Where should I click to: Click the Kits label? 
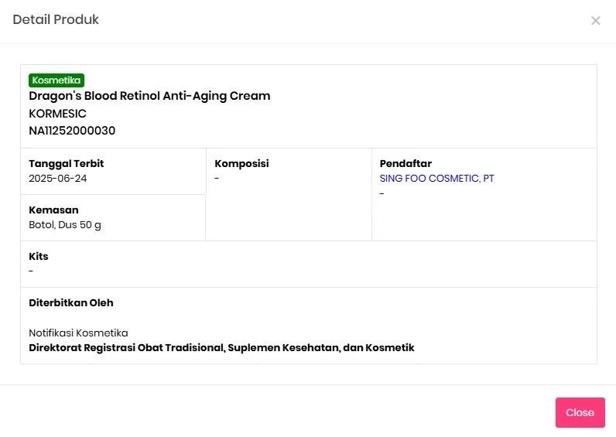[39, 257]
